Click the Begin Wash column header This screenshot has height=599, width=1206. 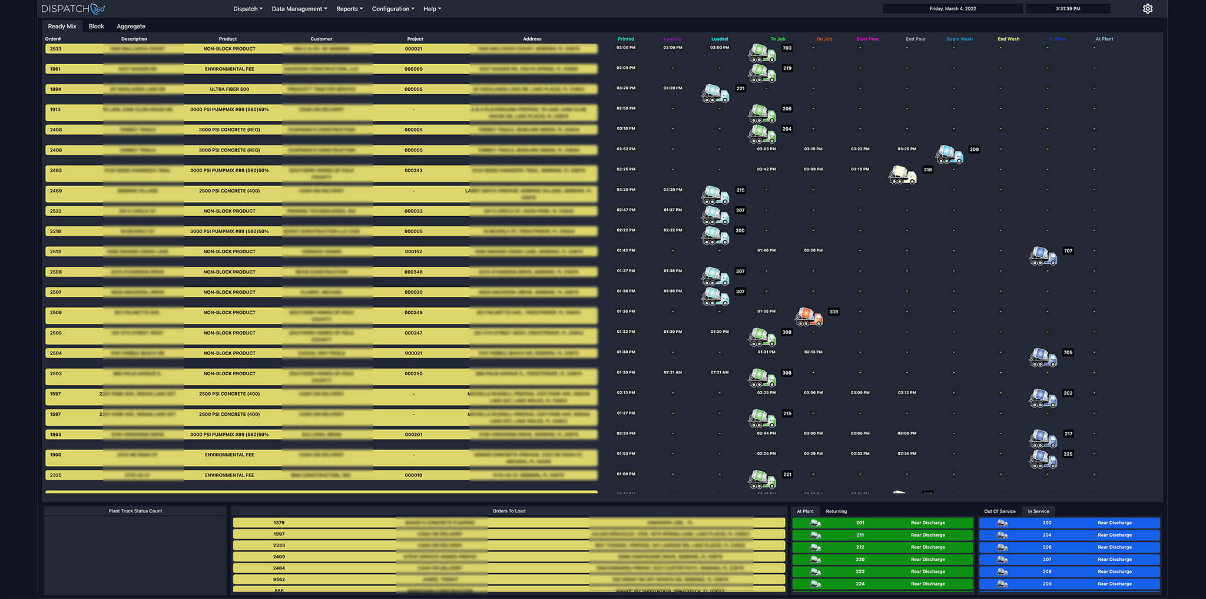pyautogui.click(x=959, y=39)
